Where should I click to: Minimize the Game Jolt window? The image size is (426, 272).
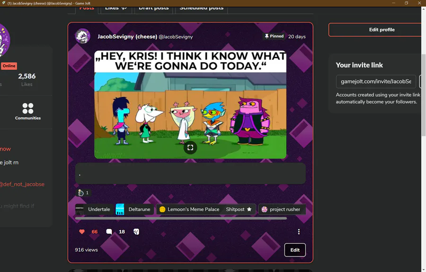(393, 3)
